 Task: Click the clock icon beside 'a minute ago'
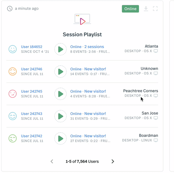[x=10, y=9]
